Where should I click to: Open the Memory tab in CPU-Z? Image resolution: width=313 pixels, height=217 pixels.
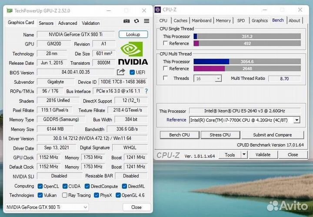click(x=223, y=20)
